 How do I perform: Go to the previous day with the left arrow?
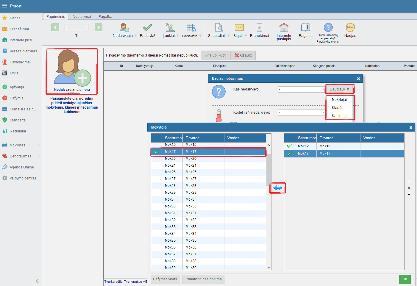[55, 28]
